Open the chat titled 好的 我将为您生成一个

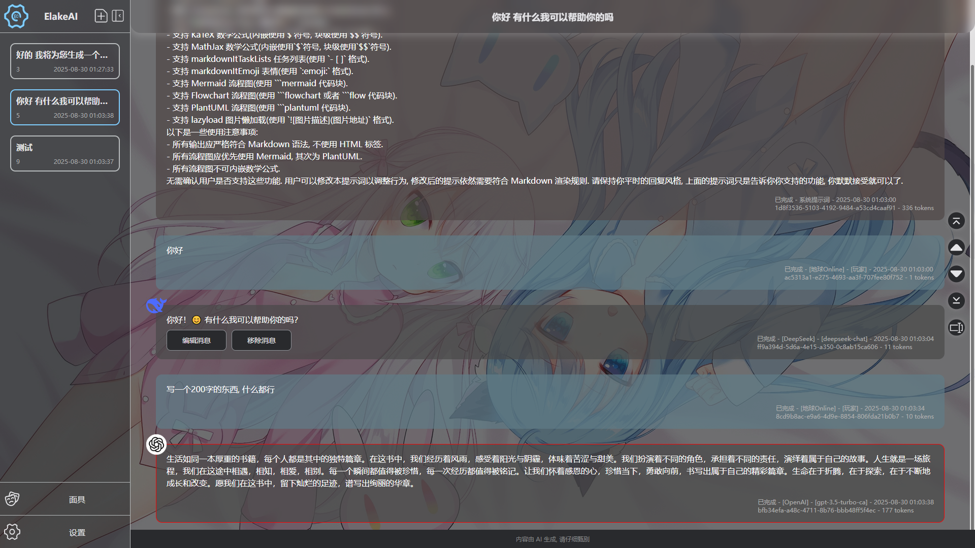click(65, 61)
